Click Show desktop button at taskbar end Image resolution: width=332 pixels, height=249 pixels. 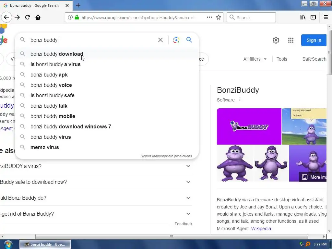pos(330,244)
